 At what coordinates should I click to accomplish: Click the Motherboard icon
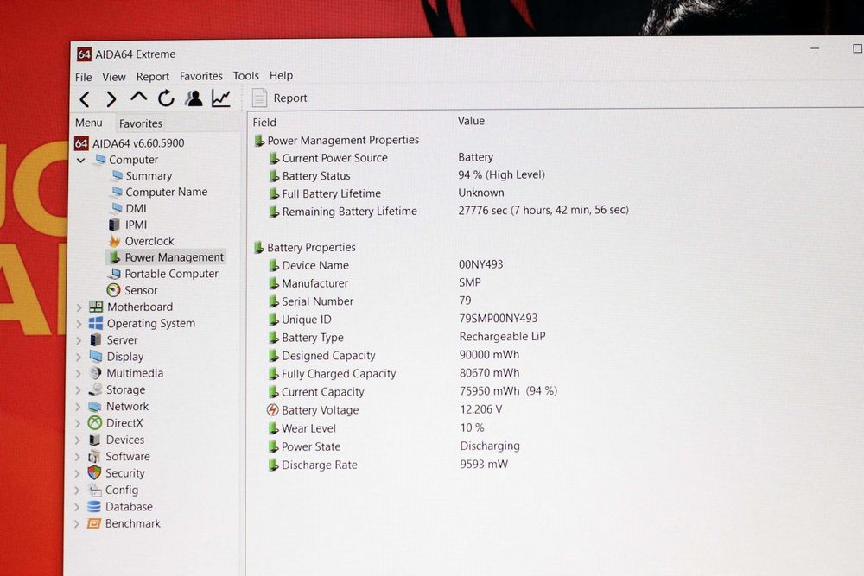coord(96,307)
